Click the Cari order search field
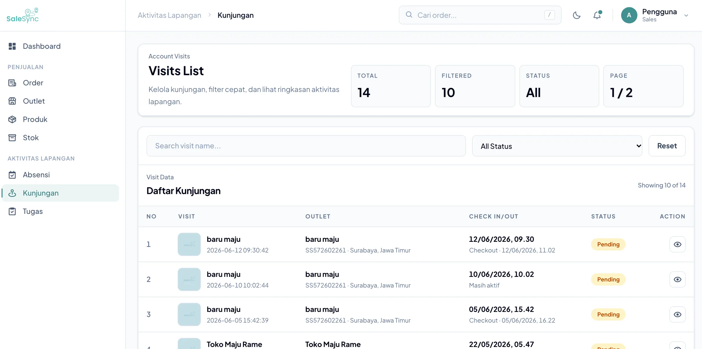This screenshot has height=349, width=702. [480, 15]
